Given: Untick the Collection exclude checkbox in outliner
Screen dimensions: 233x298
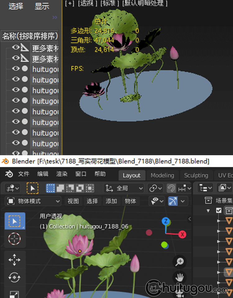Looking at the screenshot, I should click(219, 210).
